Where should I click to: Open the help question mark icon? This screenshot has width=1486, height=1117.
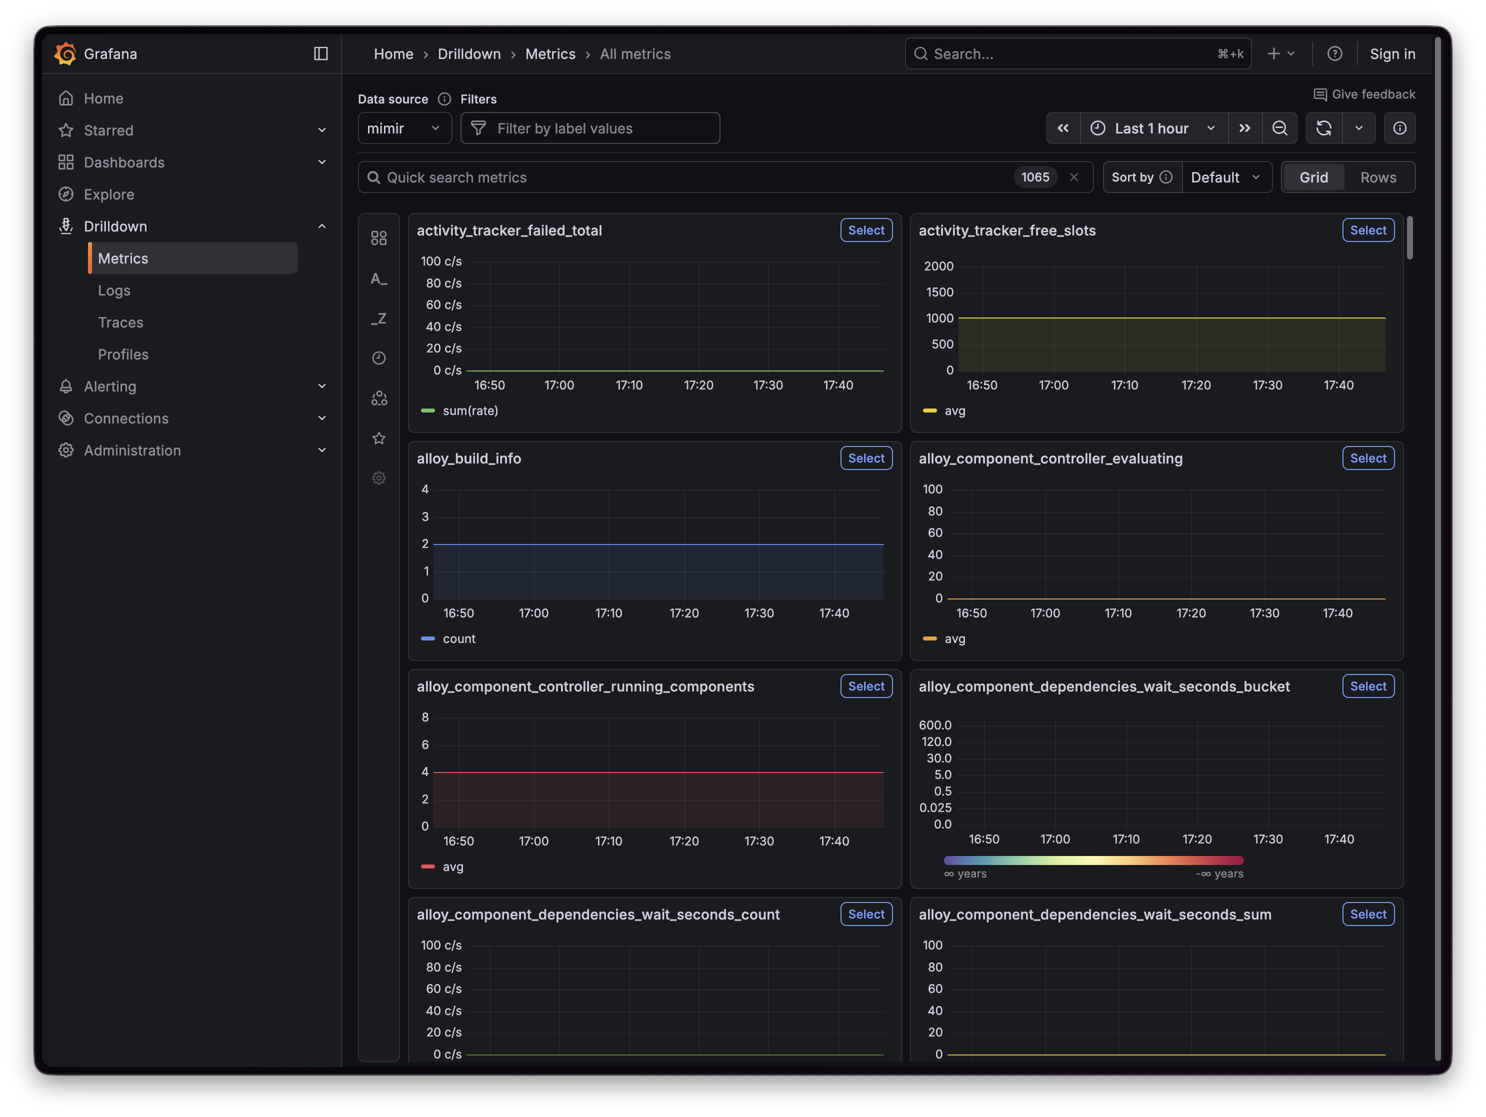coord(1334,53)
